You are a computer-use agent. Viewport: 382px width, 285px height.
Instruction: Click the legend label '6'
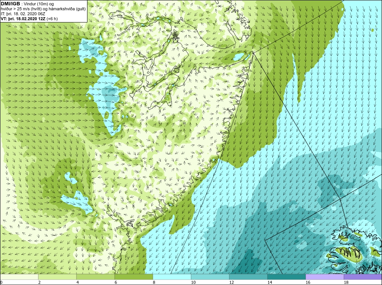point(116,282)
